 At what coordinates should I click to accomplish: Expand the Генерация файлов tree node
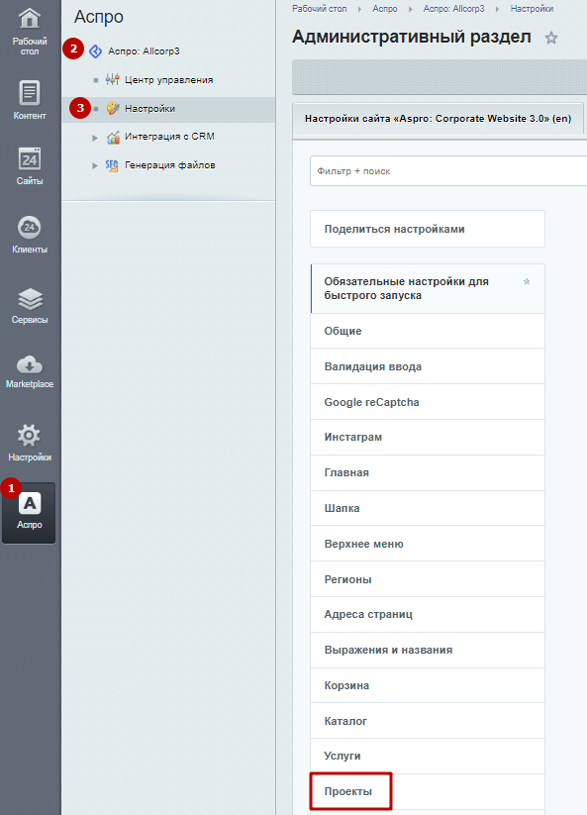[95, 165]
